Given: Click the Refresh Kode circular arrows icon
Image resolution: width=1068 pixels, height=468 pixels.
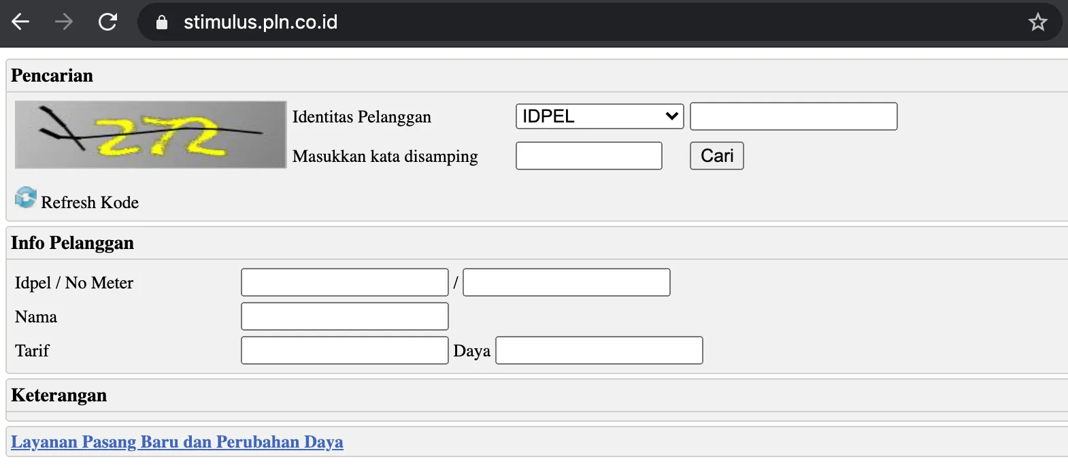Looking at the screenshot, I should pos(26,198).
